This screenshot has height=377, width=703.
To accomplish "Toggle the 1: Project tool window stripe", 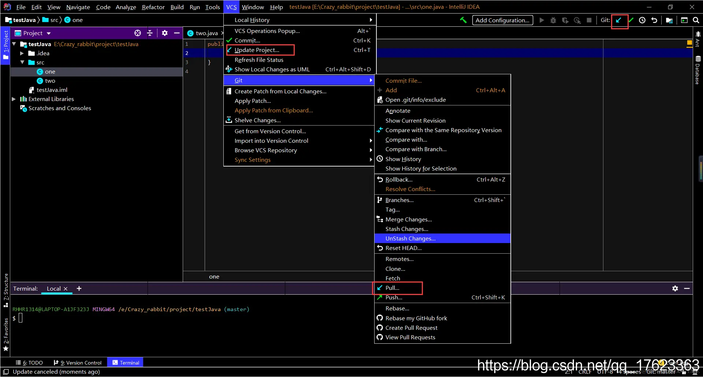I will pos(5,45).
